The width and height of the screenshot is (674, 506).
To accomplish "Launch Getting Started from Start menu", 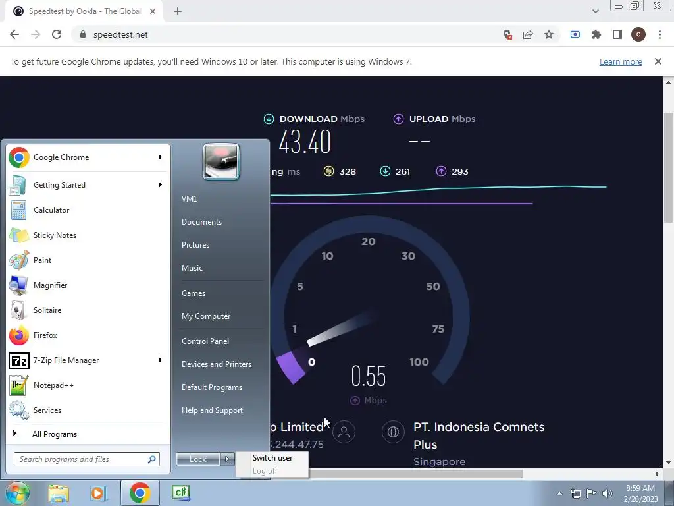I will pyautogui.click(x=86, y=185).
